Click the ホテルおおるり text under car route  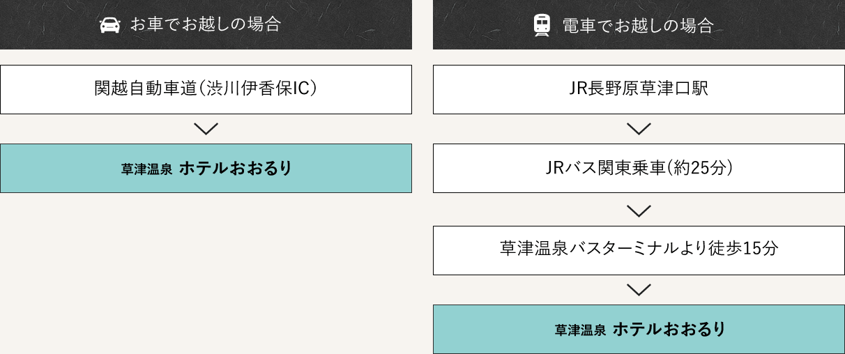point(235,168)
